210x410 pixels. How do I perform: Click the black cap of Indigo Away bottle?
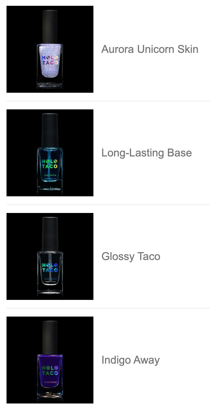click(50, 337)
